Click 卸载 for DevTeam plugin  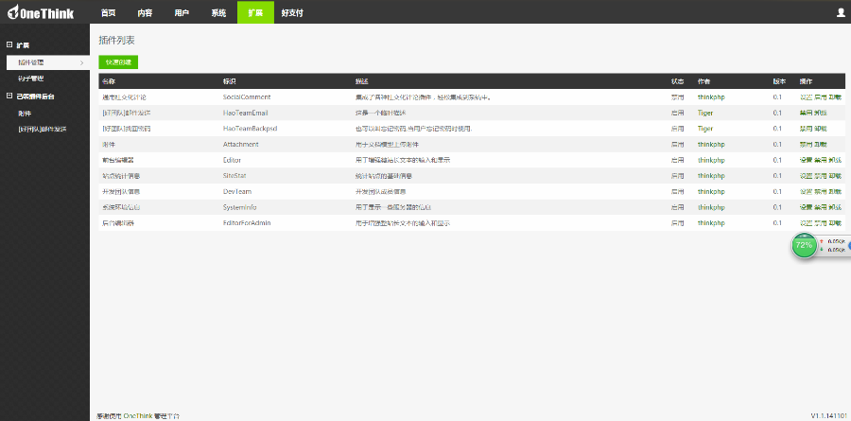tap(835, 192)
